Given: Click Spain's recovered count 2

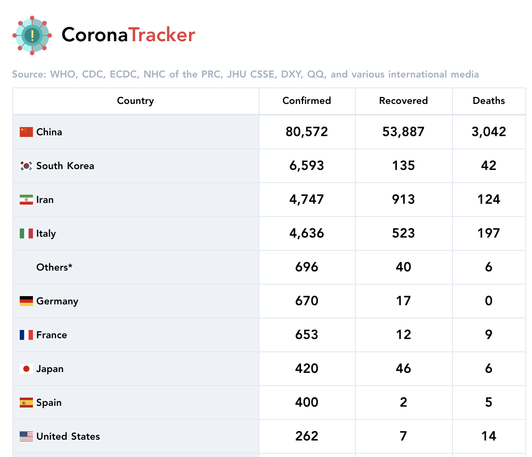Looking at the screenshot, I should coord(404,403).
